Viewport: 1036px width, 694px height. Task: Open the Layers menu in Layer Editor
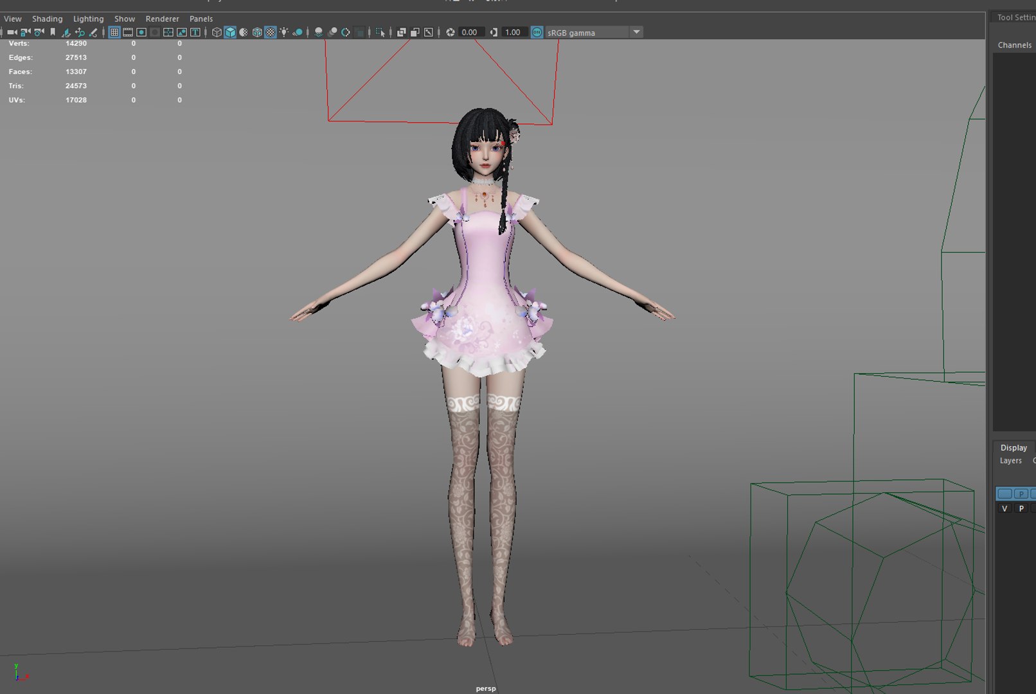[1010, 461]
